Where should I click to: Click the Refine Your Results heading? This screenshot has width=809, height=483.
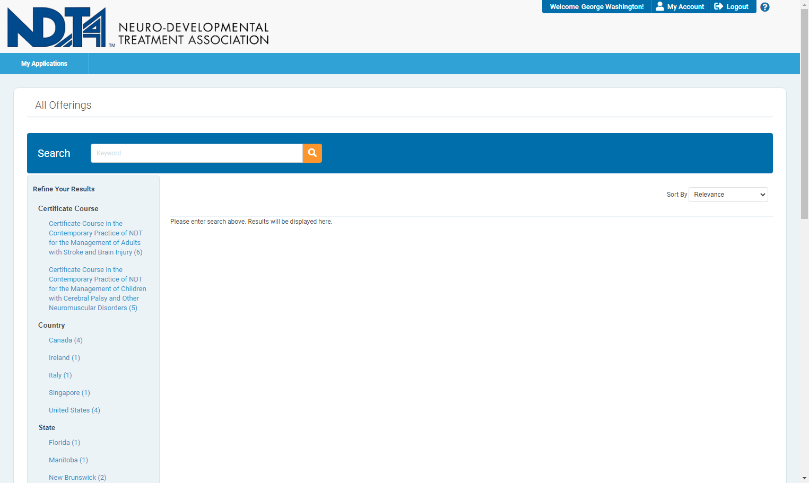64,189
